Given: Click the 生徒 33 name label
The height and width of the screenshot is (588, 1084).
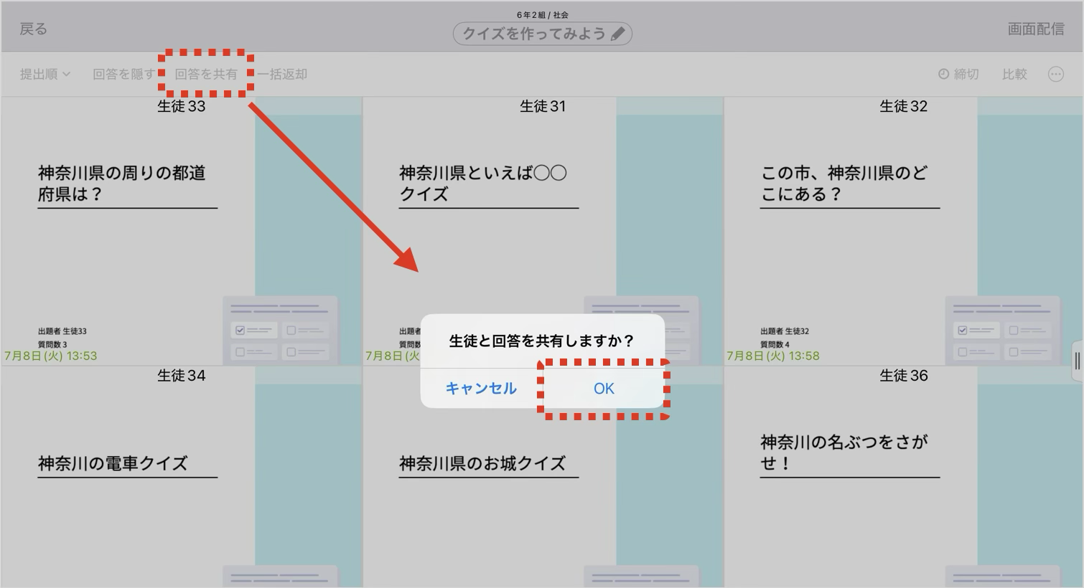Looking at the screenshot, I should (x=182, y=106).
